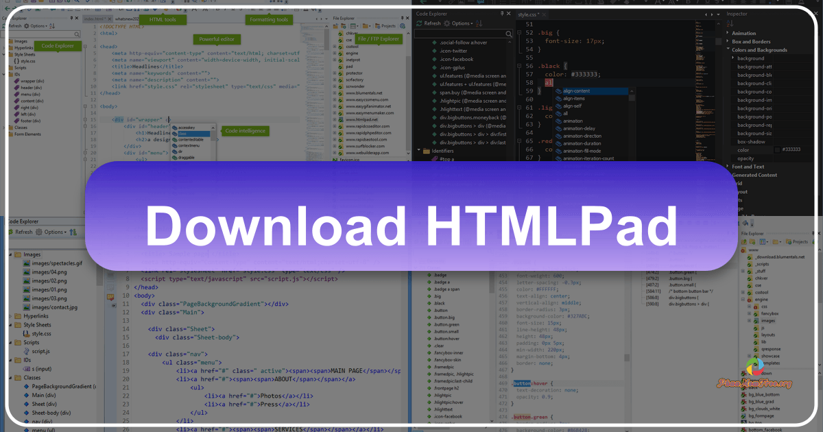The height and width of the screenshot is (432, 823).
Task: Collapse the Colors and Backgrounds section in Inspector
Action: [728, 49]
